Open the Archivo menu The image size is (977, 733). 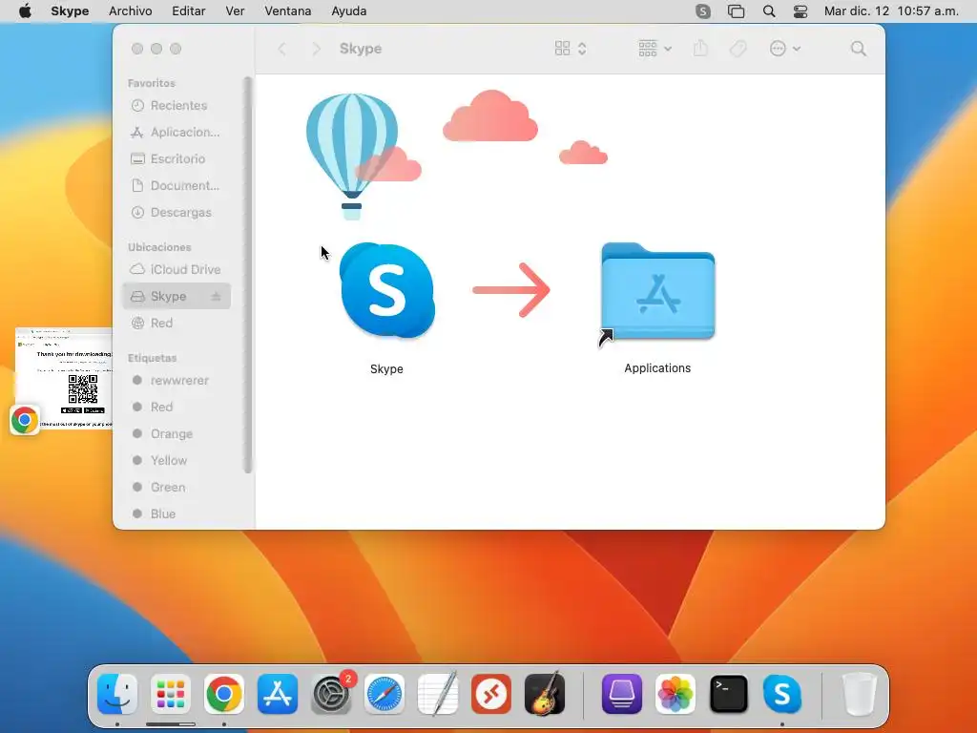[x=130, y=11]
